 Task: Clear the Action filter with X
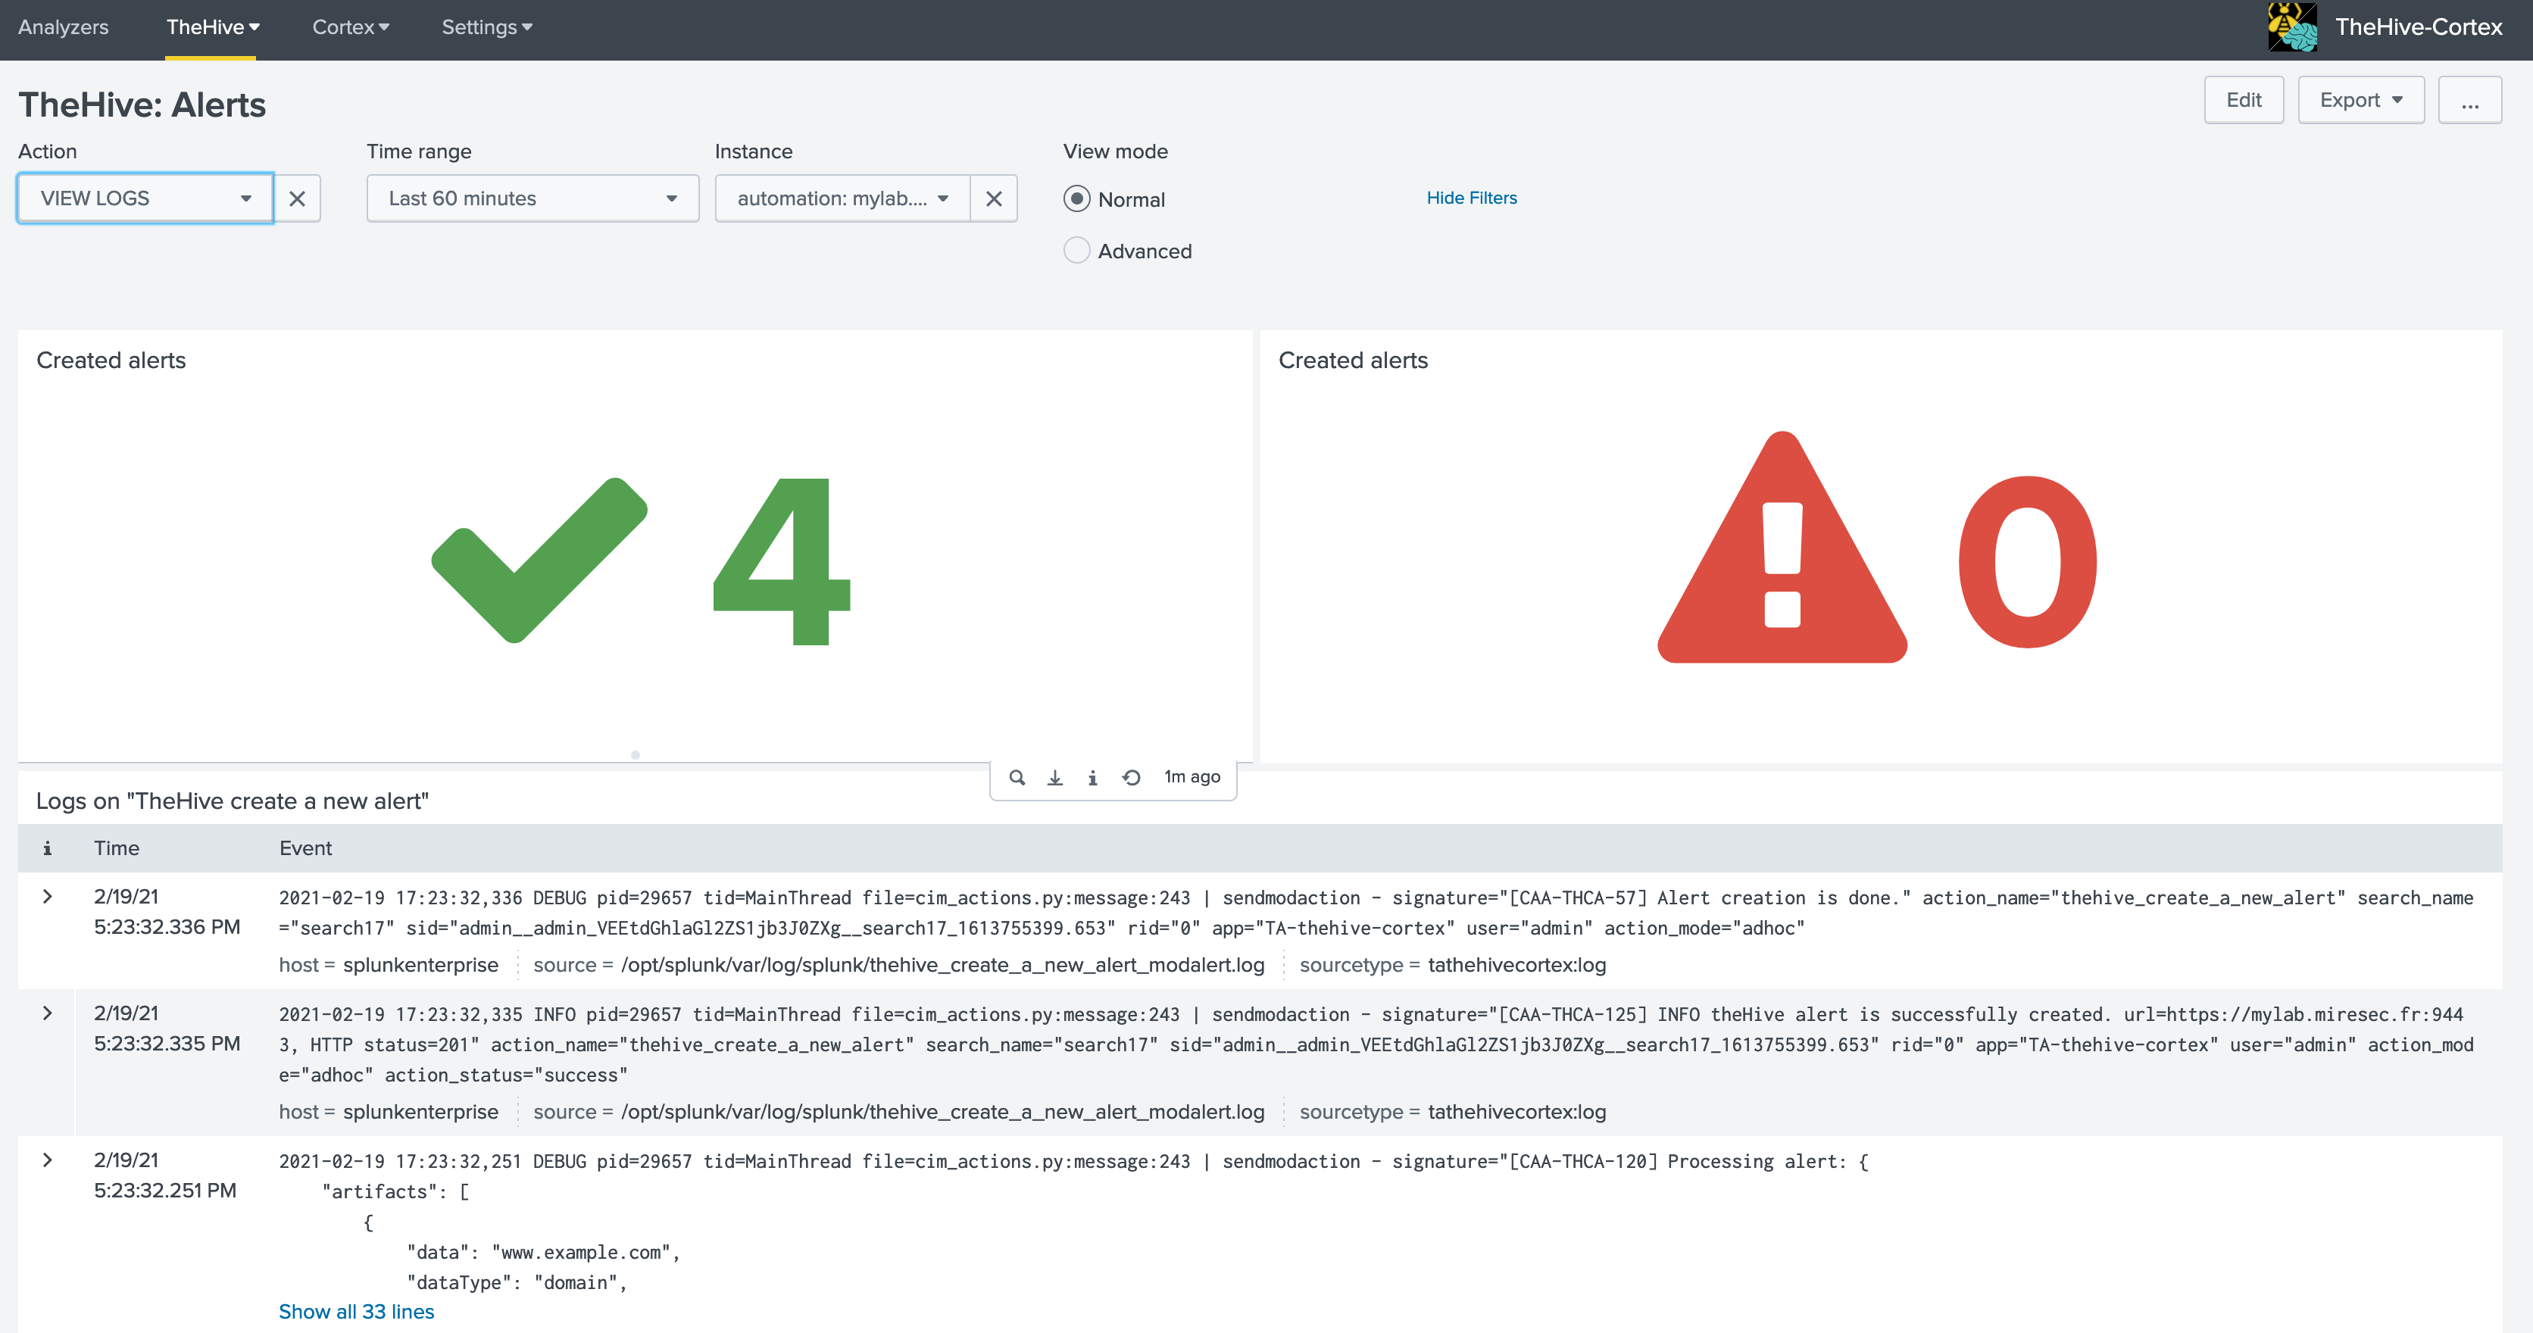pyautogui.click(x=297, y=198)
